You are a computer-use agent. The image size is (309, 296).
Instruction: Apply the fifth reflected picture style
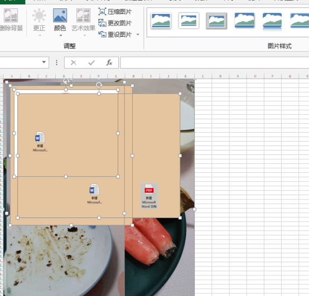(272, 21)
